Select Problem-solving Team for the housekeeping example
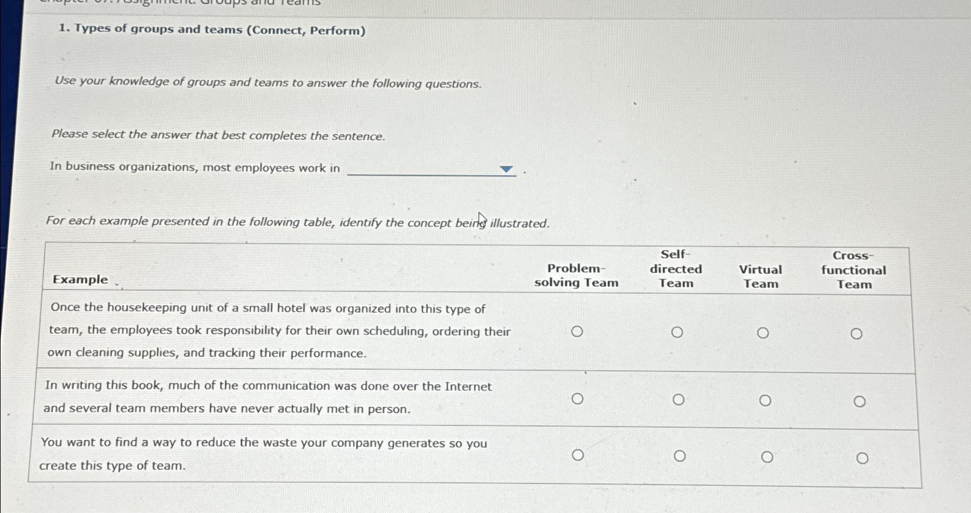Viewport: 971px width, 513px height. click(577, 331)
